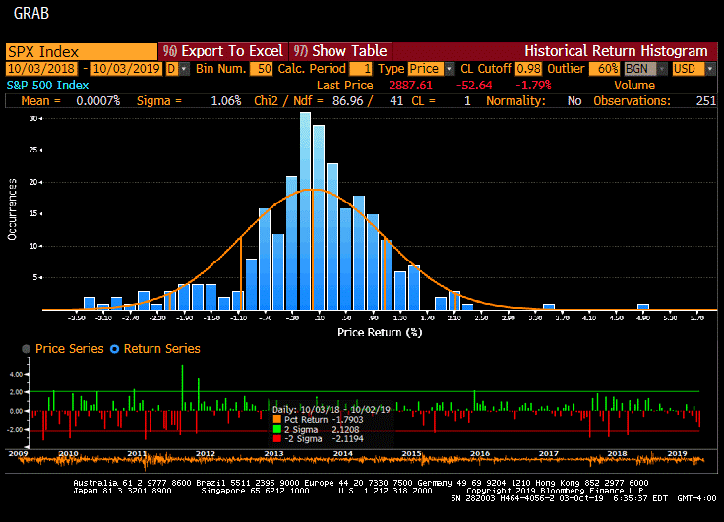Click the Normality No value
Viewport: 724px width, 522px height.
coord(574,101)
